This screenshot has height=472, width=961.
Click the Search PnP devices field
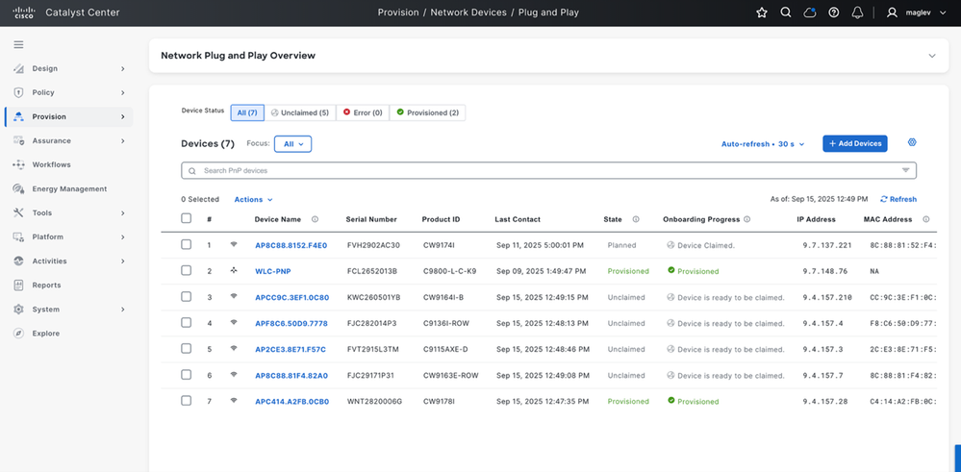click(x=548, y=170)
